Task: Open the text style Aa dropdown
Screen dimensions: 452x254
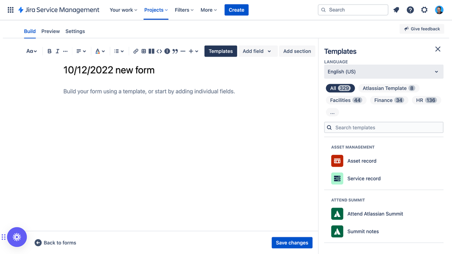Action: pos(31,51)
